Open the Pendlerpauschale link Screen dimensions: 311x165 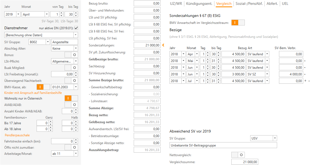click(17, 135)
